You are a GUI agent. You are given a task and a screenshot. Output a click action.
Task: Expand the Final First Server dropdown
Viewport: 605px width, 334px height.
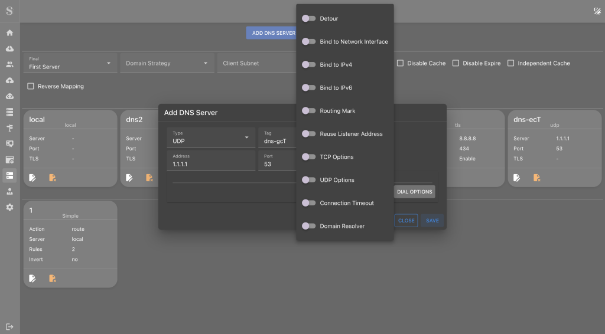[70, 63]
